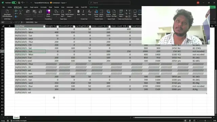The width and height of the screenshot is (217, 122).
Task: Click the Clear format text icon
Action: coord(90,13)
